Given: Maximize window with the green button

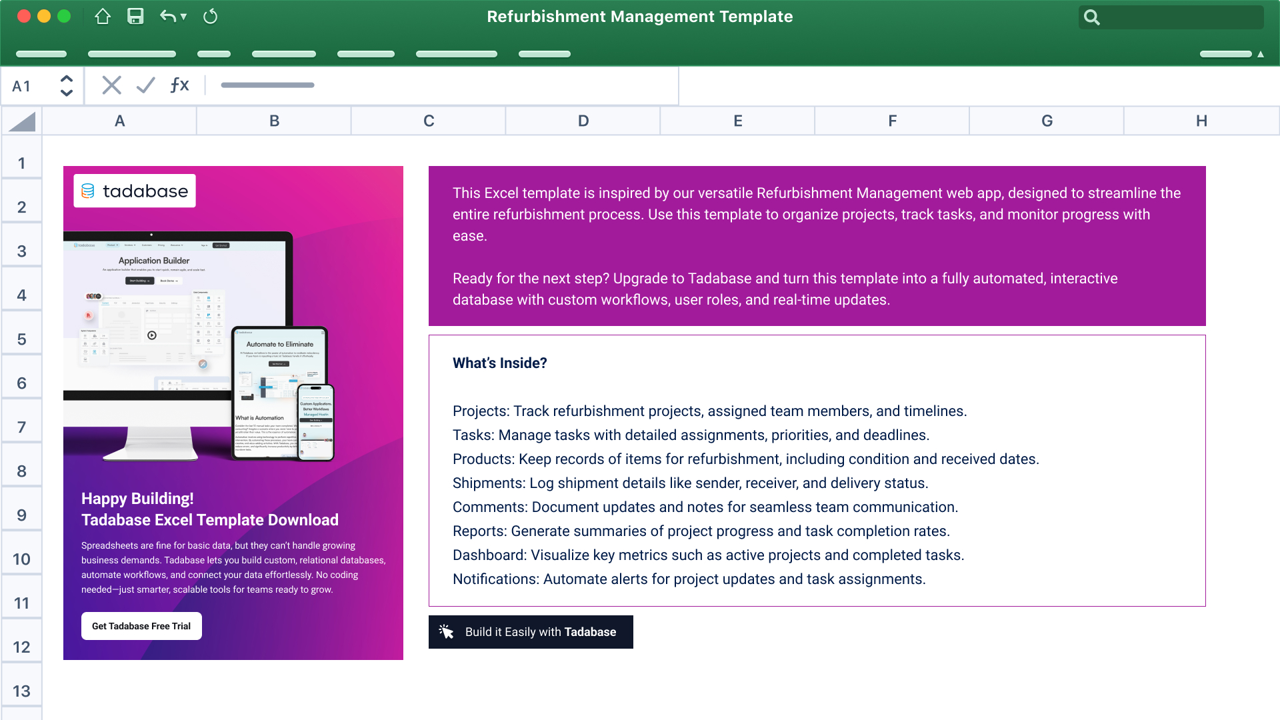Looking at the screenshot, I should [64, 17].
